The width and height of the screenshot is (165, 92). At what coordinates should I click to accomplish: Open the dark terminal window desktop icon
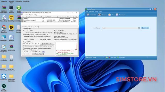tap(11, 8)
